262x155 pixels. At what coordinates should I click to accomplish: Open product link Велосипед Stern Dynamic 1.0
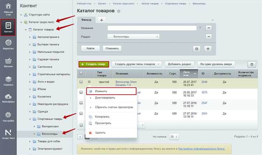coord(126,83)
